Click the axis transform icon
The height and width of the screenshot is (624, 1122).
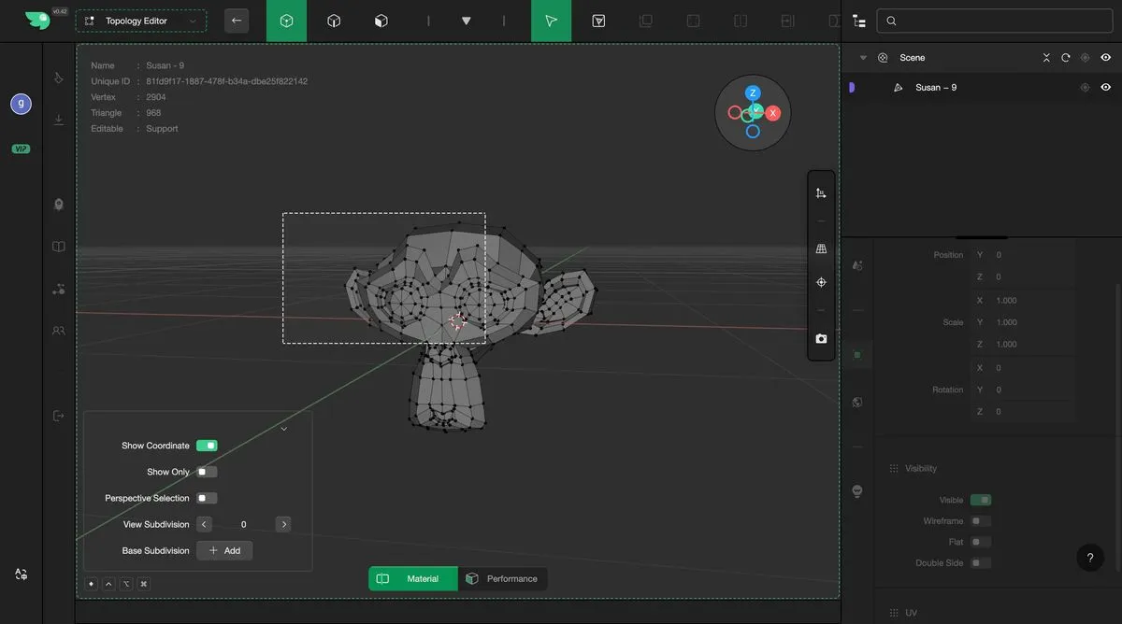pyautogui.click(x=821, y=193)
